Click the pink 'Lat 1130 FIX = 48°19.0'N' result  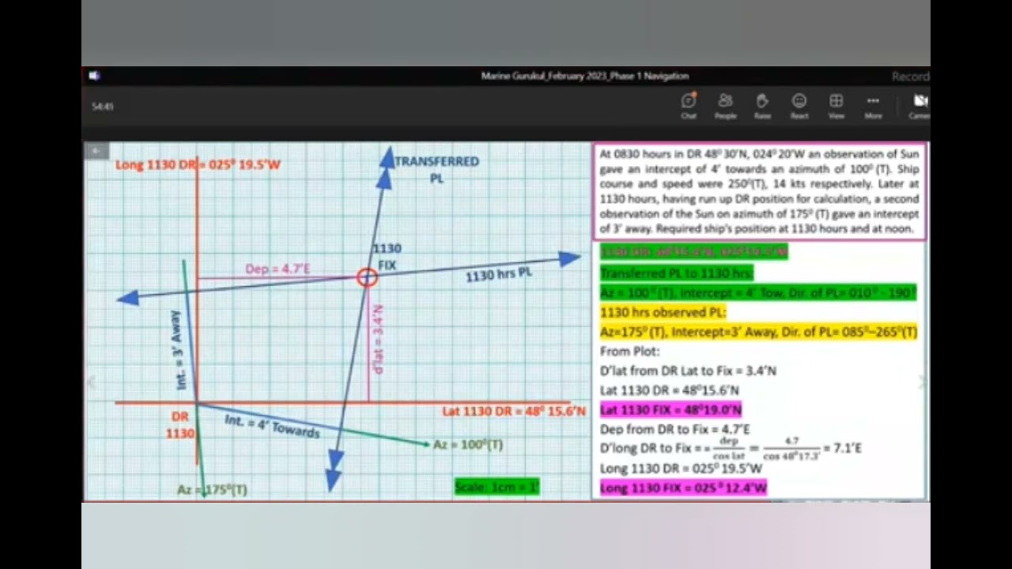click(x=671, y=410)
